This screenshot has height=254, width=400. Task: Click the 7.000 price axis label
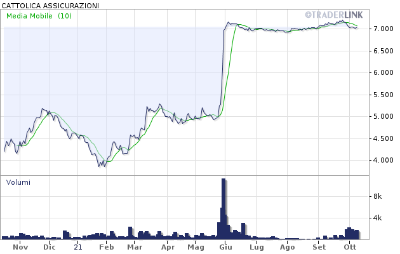click(383, 29)
